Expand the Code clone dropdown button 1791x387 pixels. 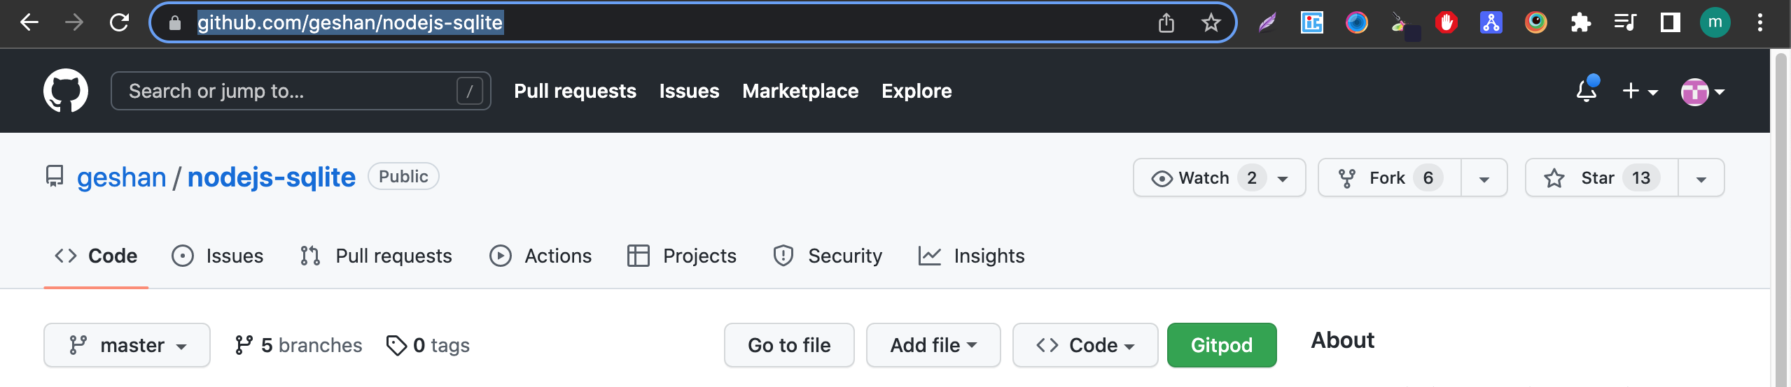pyautogui.click(x=1085, y=345)
